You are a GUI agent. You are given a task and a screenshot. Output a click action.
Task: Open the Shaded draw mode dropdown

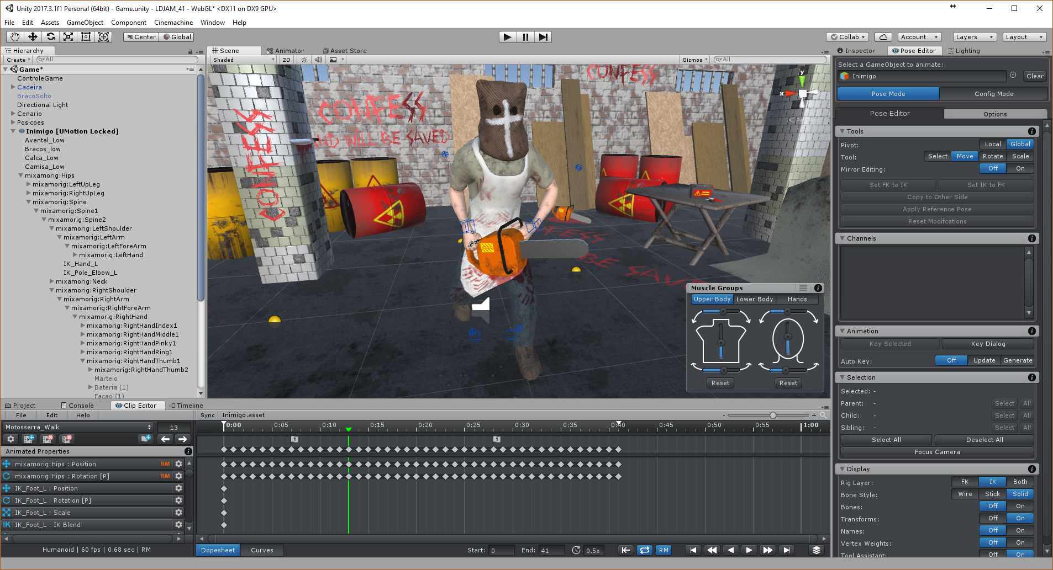pyautogui.click(x=243, y=60)
